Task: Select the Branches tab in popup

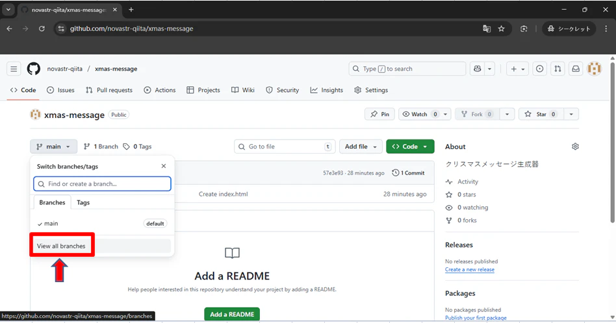Action: 52,202
